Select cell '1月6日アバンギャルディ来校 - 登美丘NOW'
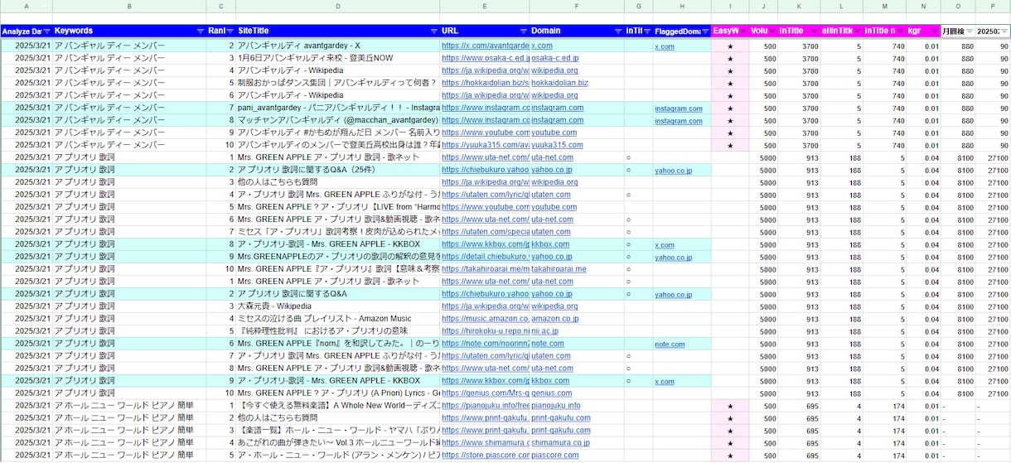The width and height of the screenshot is (1011, 463). (x=338, y=58)
